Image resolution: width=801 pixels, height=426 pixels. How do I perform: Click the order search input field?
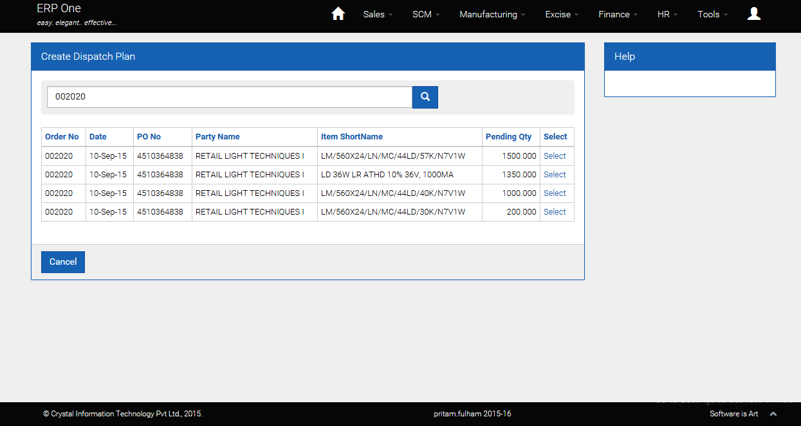click(x=230, y=97)
